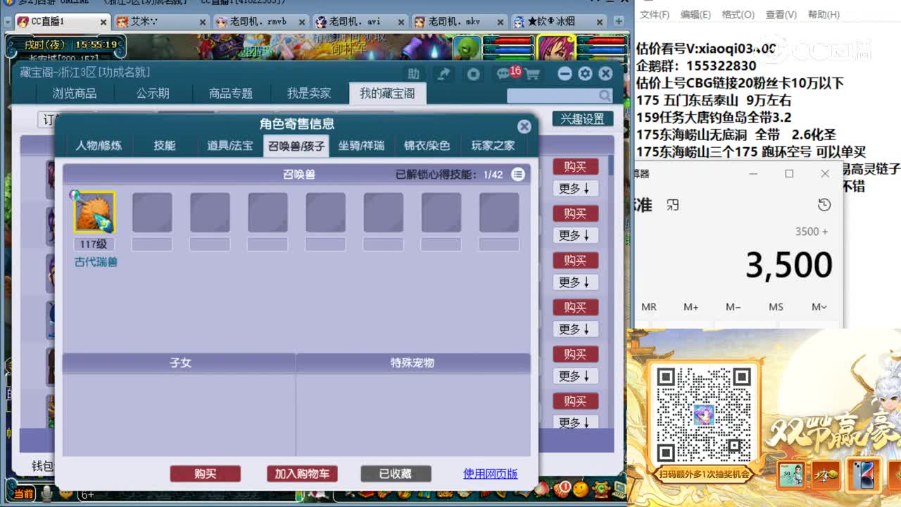Open the shopping cart icon in 藏宝阁
This screenshot has width=901, height=507.
tap(532, 74)
